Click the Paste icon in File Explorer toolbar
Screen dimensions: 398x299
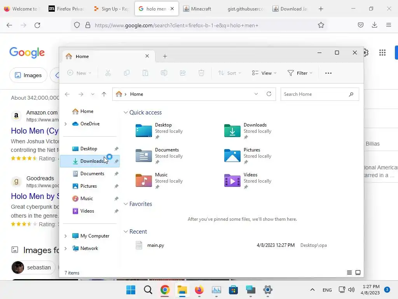145,73
